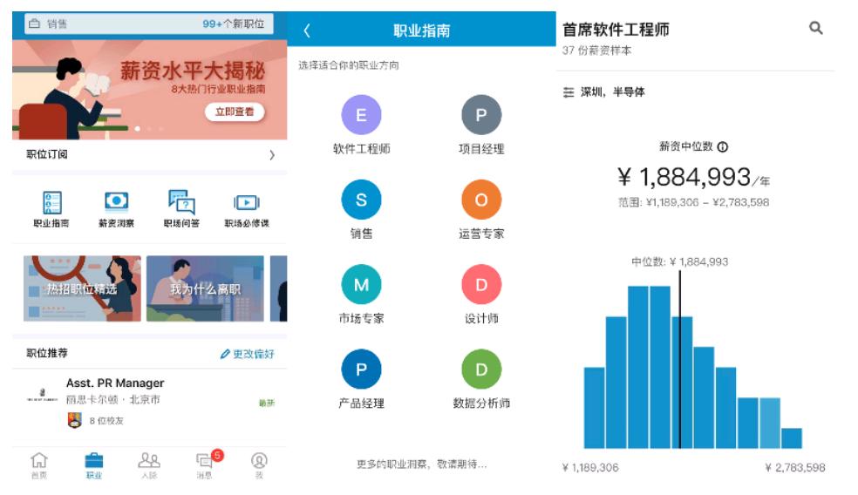The height and width of the screenshot is (495, 858).
Task: Choose 项目经理 P circle
Action: (x=481, y=115)
